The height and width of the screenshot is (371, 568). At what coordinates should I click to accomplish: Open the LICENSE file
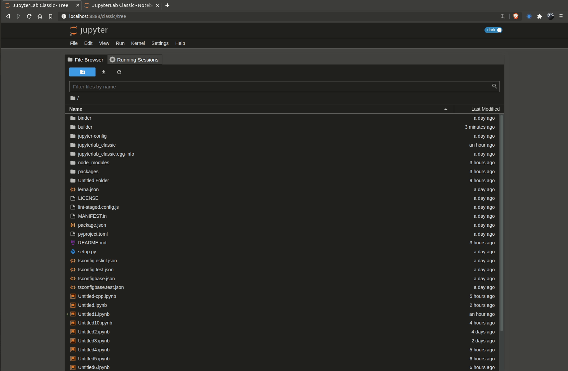point(88,198)
